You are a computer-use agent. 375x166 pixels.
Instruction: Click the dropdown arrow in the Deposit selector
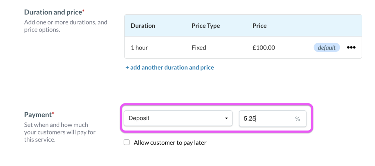click(x=226, y=118)
